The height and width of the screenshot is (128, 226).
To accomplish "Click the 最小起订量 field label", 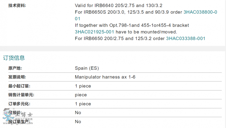I will click(19, 86).
